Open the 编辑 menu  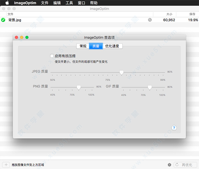[57, 3]
